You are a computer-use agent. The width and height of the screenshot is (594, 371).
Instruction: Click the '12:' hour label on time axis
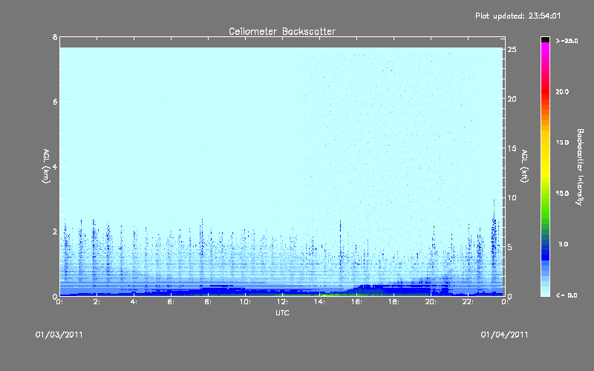(x=282, y=302)
